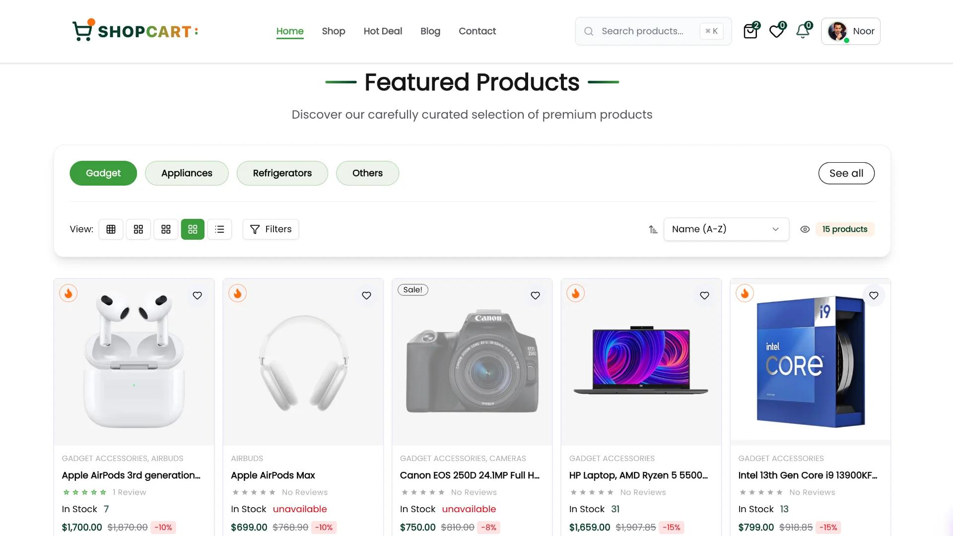Click the 1 Review text
This screenshot has width=953, height=536.
130,492
